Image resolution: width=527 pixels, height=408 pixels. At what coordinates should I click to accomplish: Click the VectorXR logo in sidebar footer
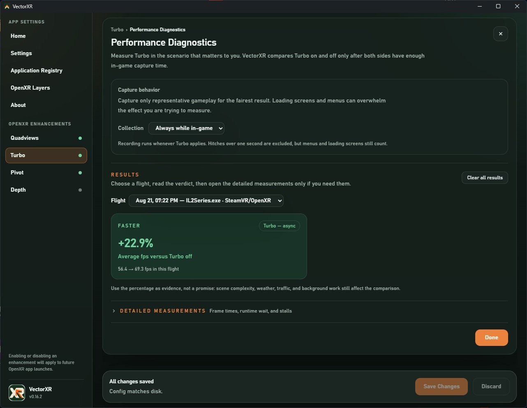17,393
